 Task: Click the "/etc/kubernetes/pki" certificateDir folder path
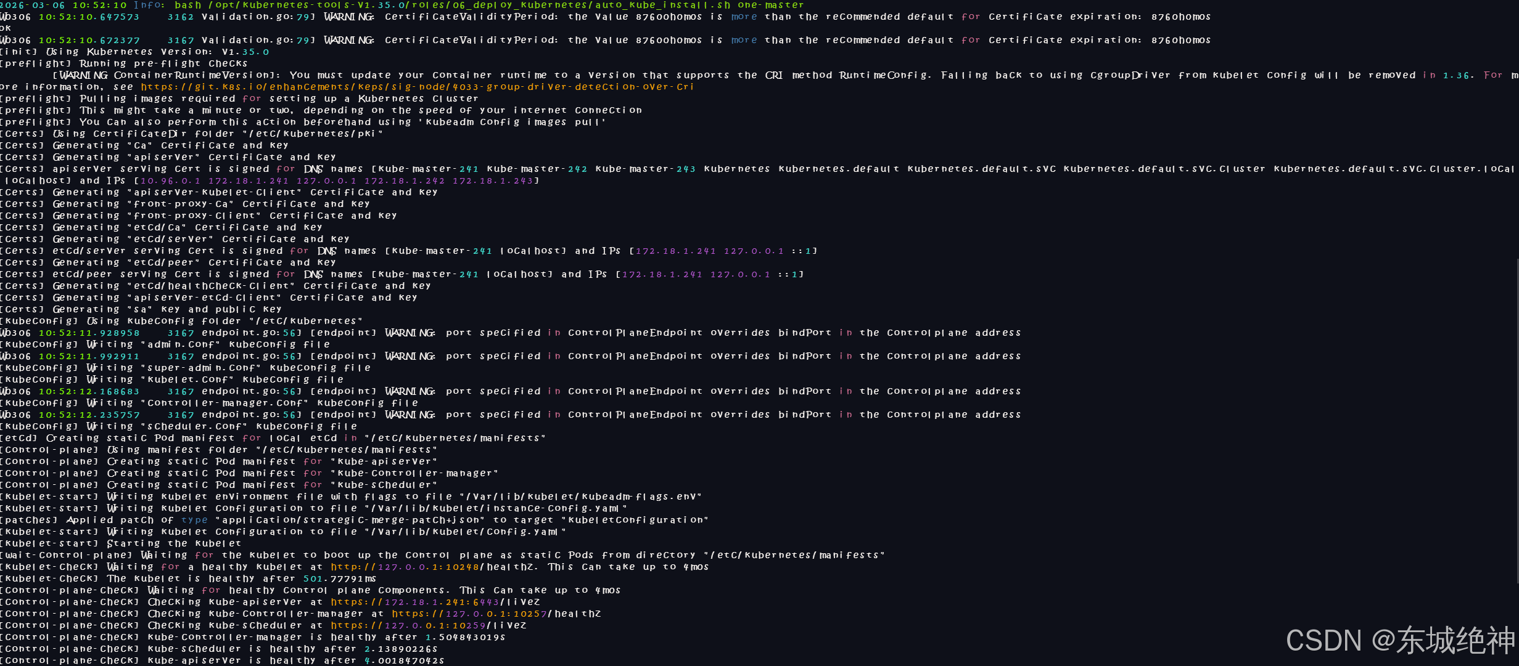[313, 134]
